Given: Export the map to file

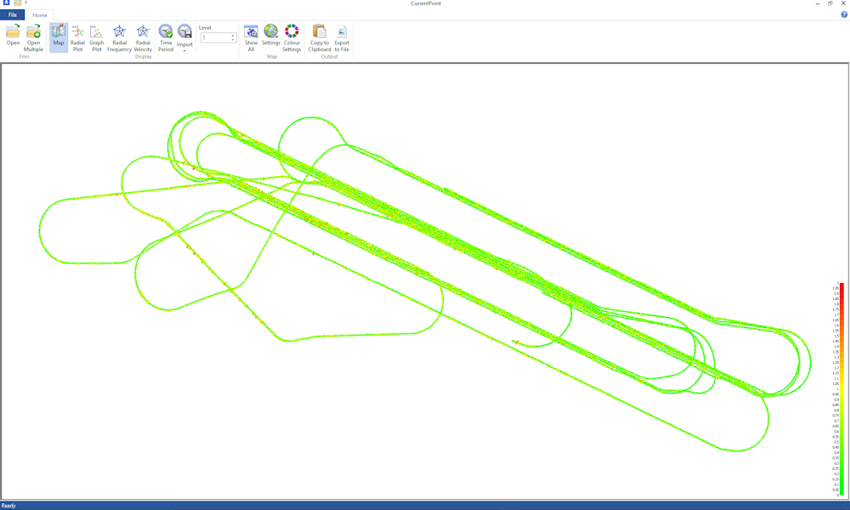Looking at the screenshot, I should (342, 37).
